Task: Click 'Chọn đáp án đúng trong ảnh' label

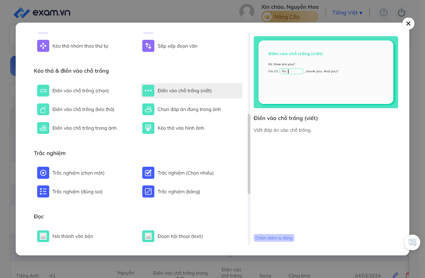Action: [x=189, y=109]
